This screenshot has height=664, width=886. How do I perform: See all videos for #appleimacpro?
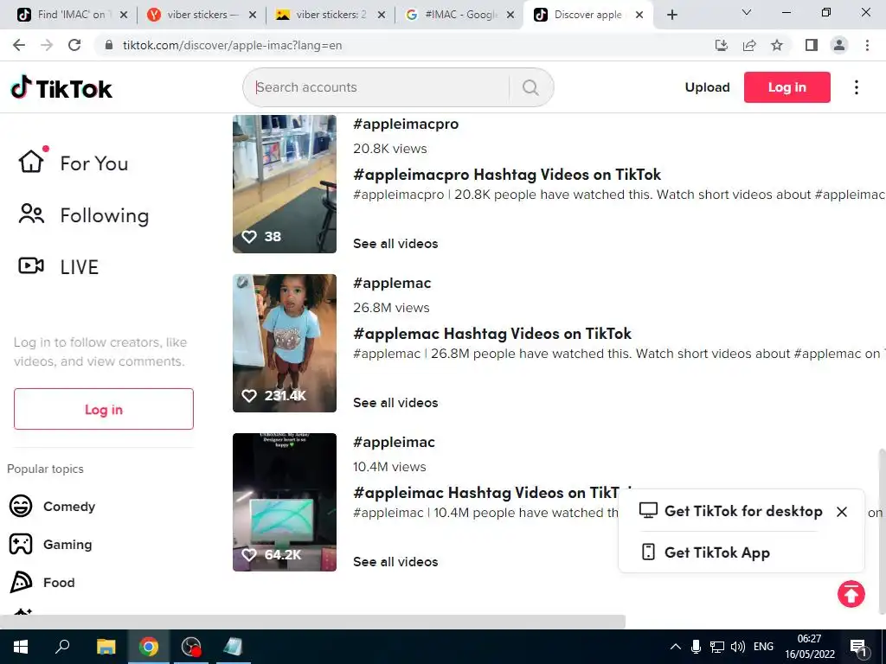[x=395, y=243]
